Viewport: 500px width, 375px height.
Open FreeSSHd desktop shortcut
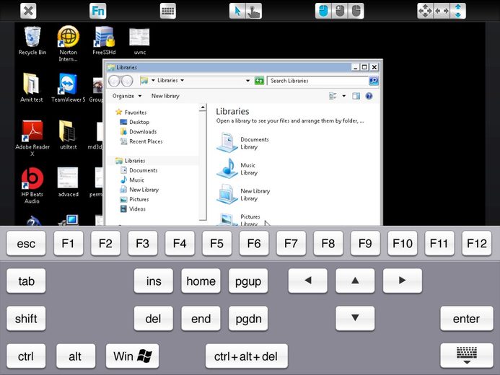pyautogui.click(x=104, y=41)
